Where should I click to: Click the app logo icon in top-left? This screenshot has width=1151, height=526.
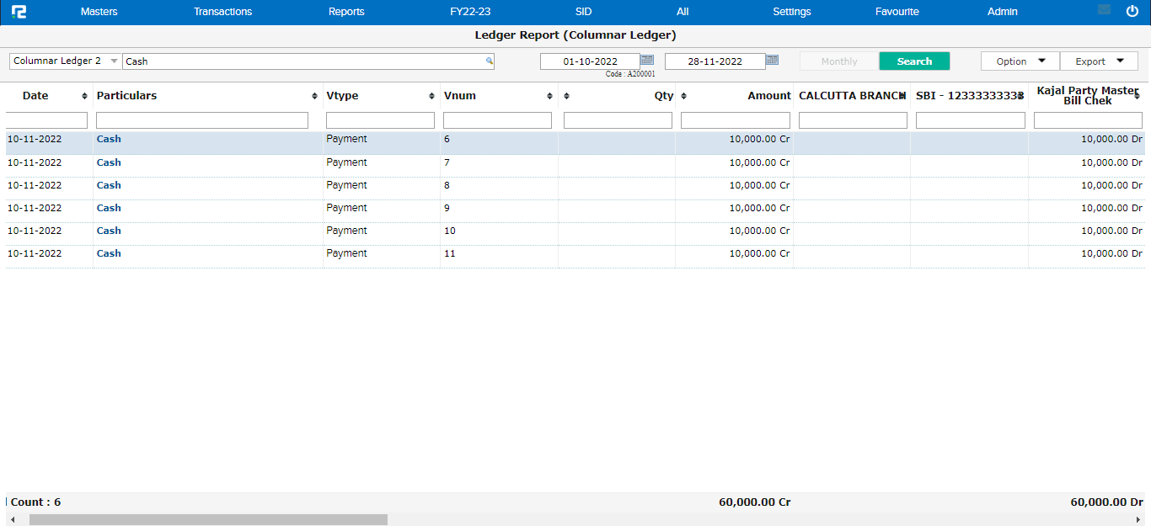click(19, 12)
